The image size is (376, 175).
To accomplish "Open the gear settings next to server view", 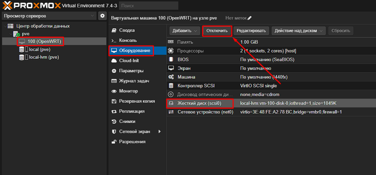I will 102,16.
